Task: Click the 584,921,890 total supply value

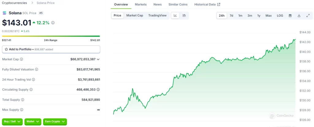Action: (x=91, y=99)
